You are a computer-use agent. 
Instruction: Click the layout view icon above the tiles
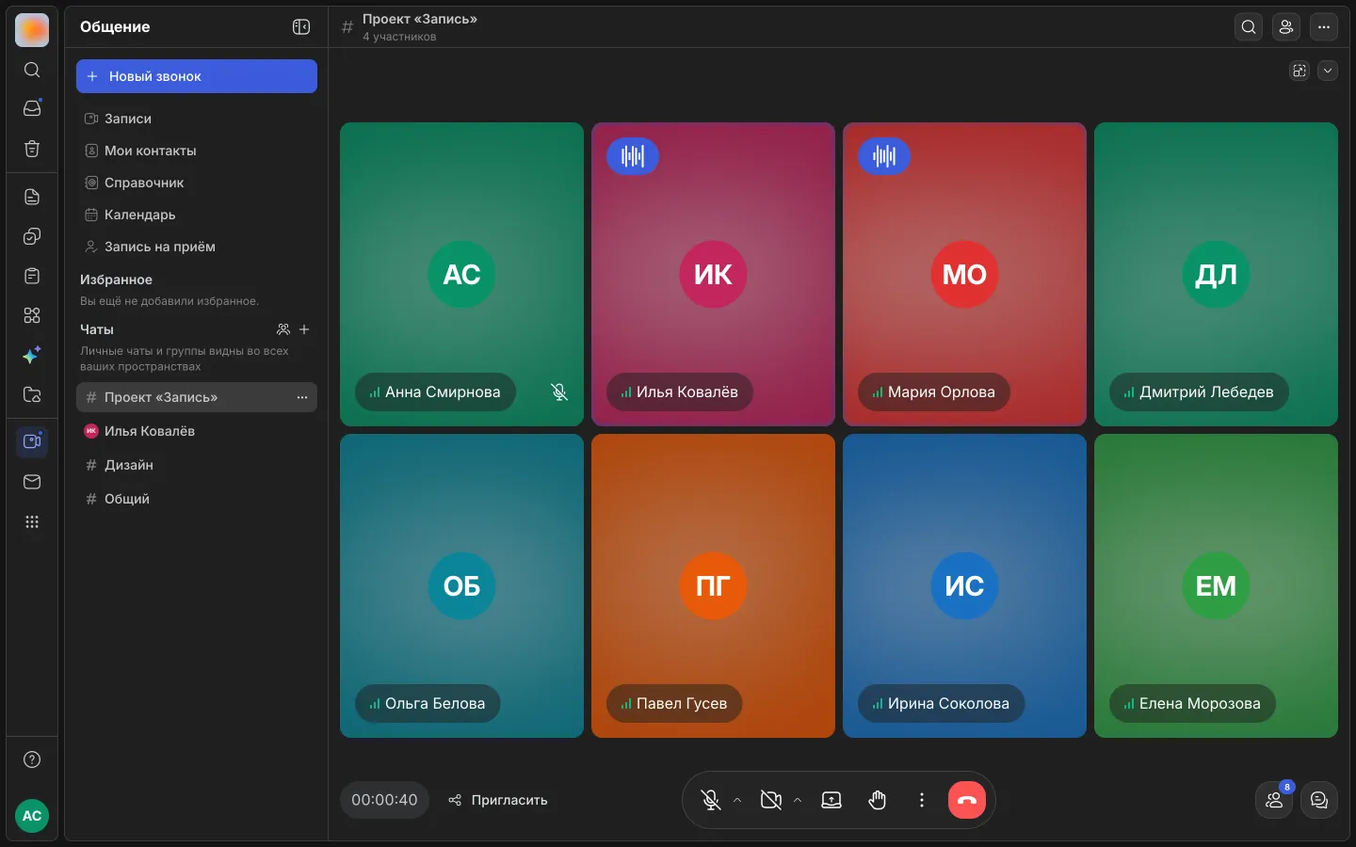(x=1299, y=71)
